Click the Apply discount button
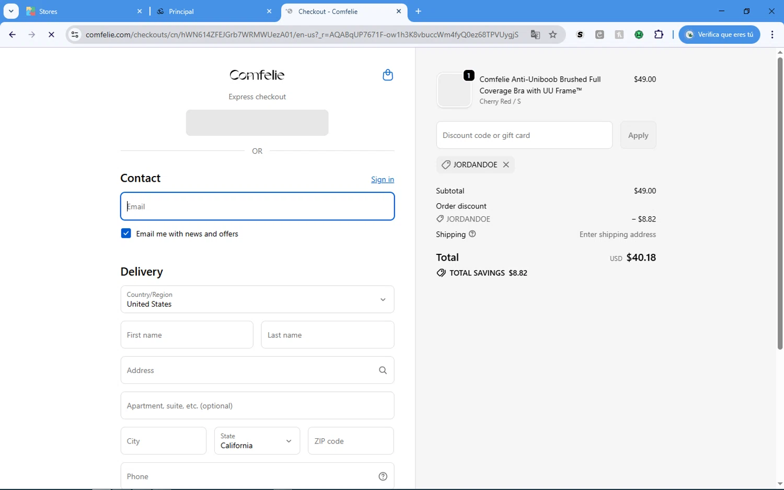Screen dimensions: 784x490 [638, 135]
